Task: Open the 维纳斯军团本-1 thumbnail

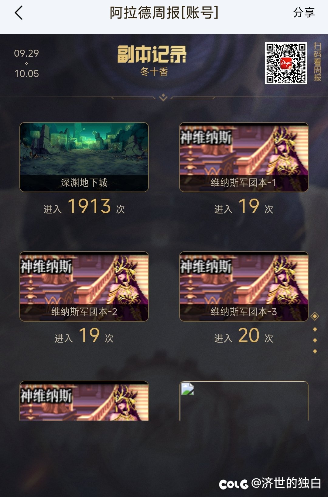Action: (x=244, y=157)
